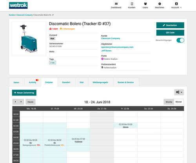Open Kunden breadcrumb link
196x163 pixels.
12,15
